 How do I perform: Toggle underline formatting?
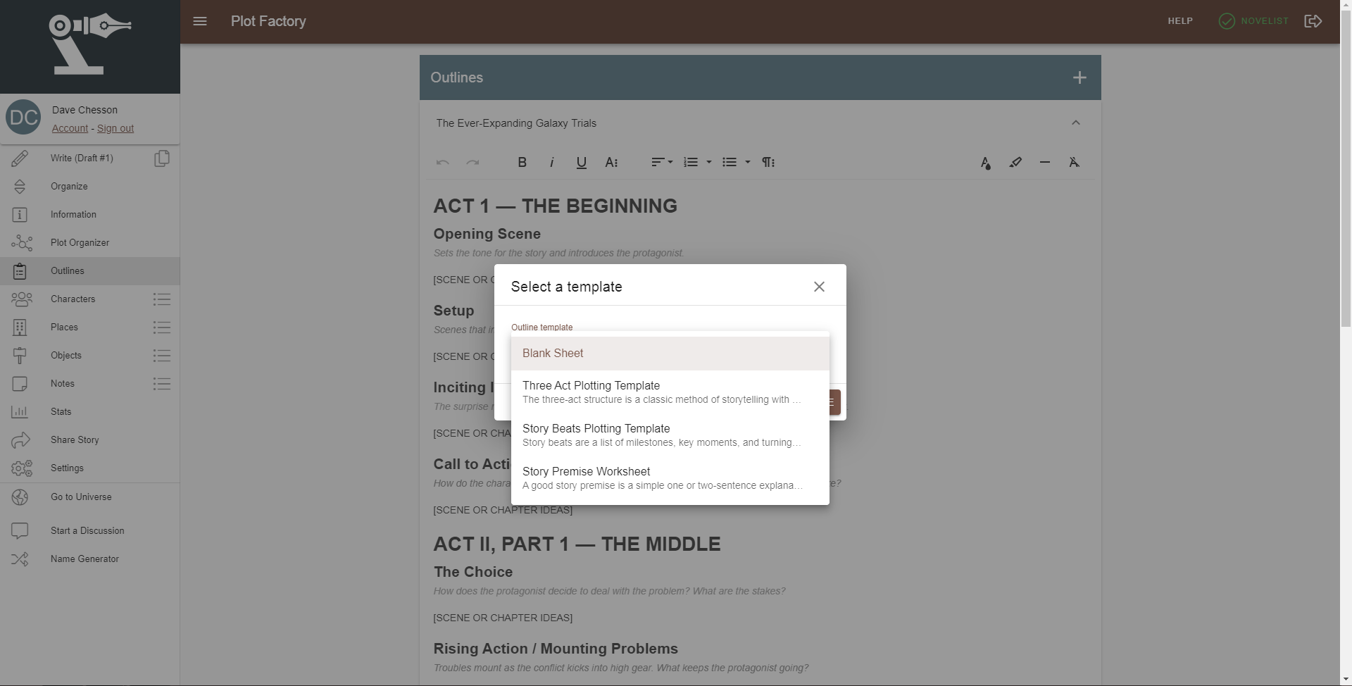581,162
